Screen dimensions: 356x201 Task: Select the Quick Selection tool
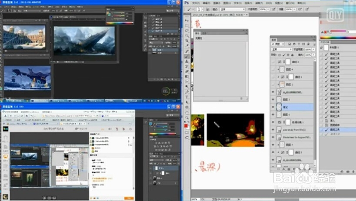[x=187, y=36]
